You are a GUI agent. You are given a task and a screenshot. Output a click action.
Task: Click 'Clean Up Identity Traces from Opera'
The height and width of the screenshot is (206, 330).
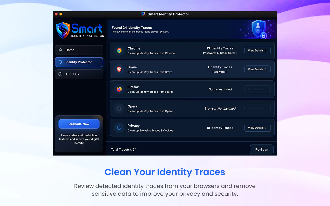click(150, 111)
